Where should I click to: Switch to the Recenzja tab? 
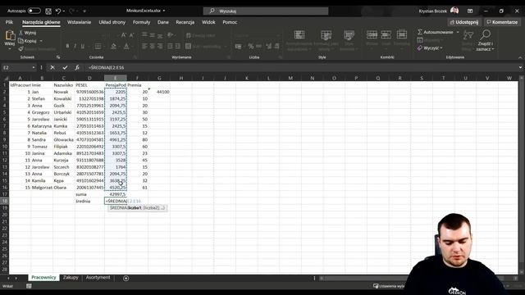tap(185, 22)
